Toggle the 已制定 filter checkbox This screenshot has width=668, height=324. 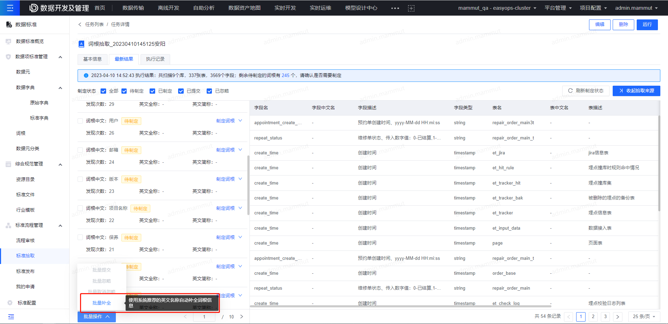(152, 91)
